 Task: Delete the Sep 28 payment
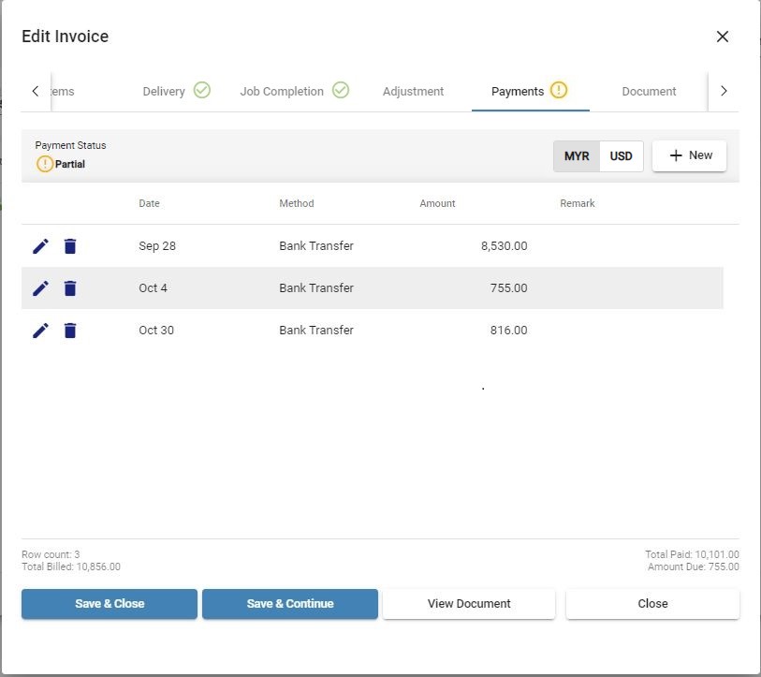70,246
